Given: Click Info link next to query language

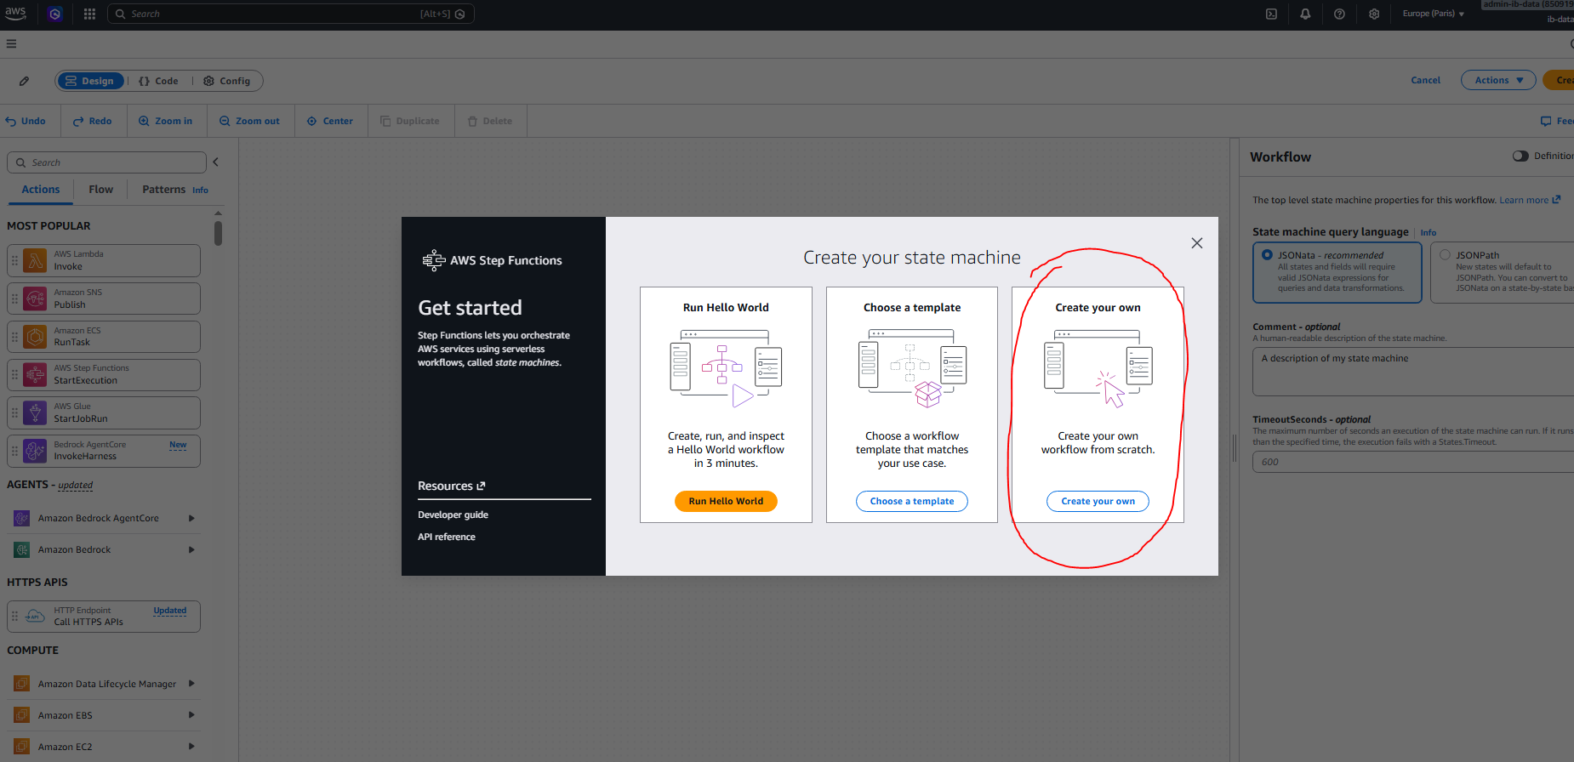Looking at the screenshot, I should pos(1428,232).
